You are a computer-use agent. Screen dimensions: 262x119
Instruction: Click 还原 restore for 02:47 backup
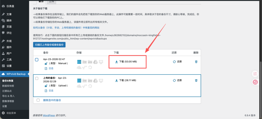coord(177,62)
